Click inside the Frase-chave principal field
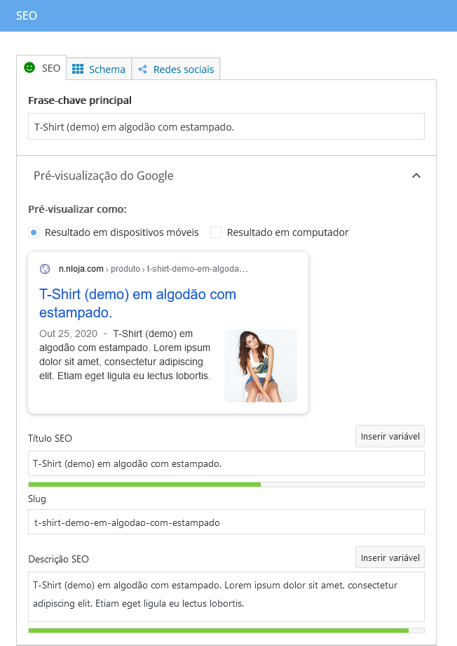The height and width of the screenshot is (646, 457). [x=226, y=126]
